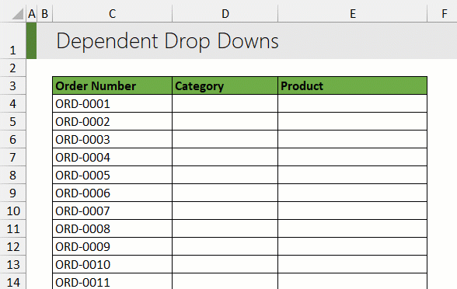
Task: Select cell containing ORD-0001
Action: [112, 103]
